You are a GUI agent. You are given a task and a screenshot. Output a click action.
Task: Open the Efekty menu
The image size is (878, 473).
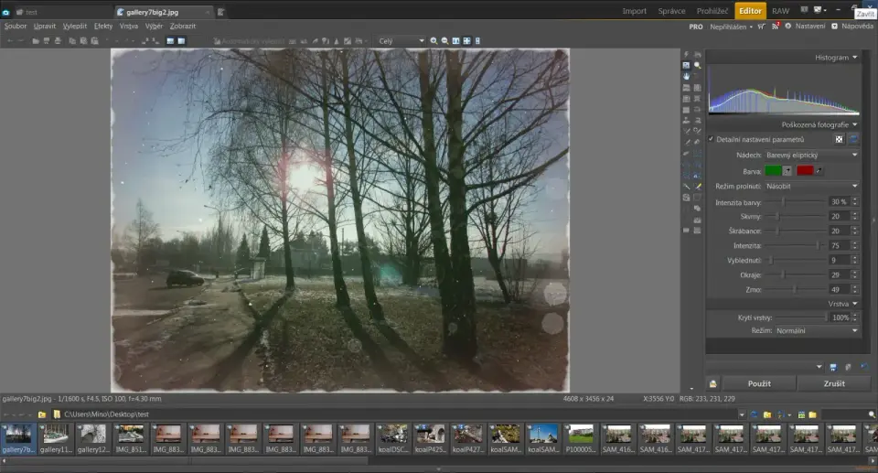tap(103, 27)
